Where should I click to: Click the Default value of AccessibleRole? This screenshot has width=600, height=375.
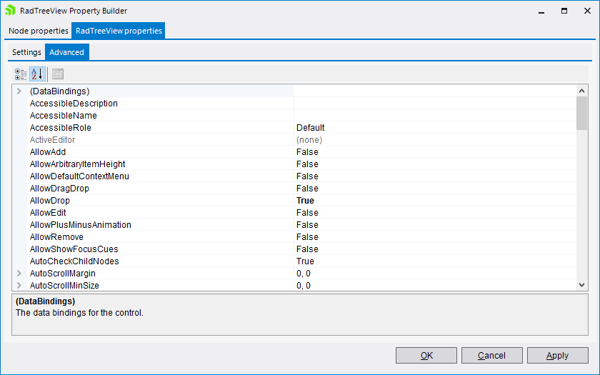coord(310,128)
